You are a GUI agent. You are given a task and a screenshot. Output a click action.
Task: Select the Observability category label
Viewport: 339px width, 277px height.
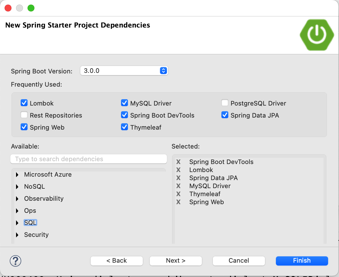click(44, 199)
